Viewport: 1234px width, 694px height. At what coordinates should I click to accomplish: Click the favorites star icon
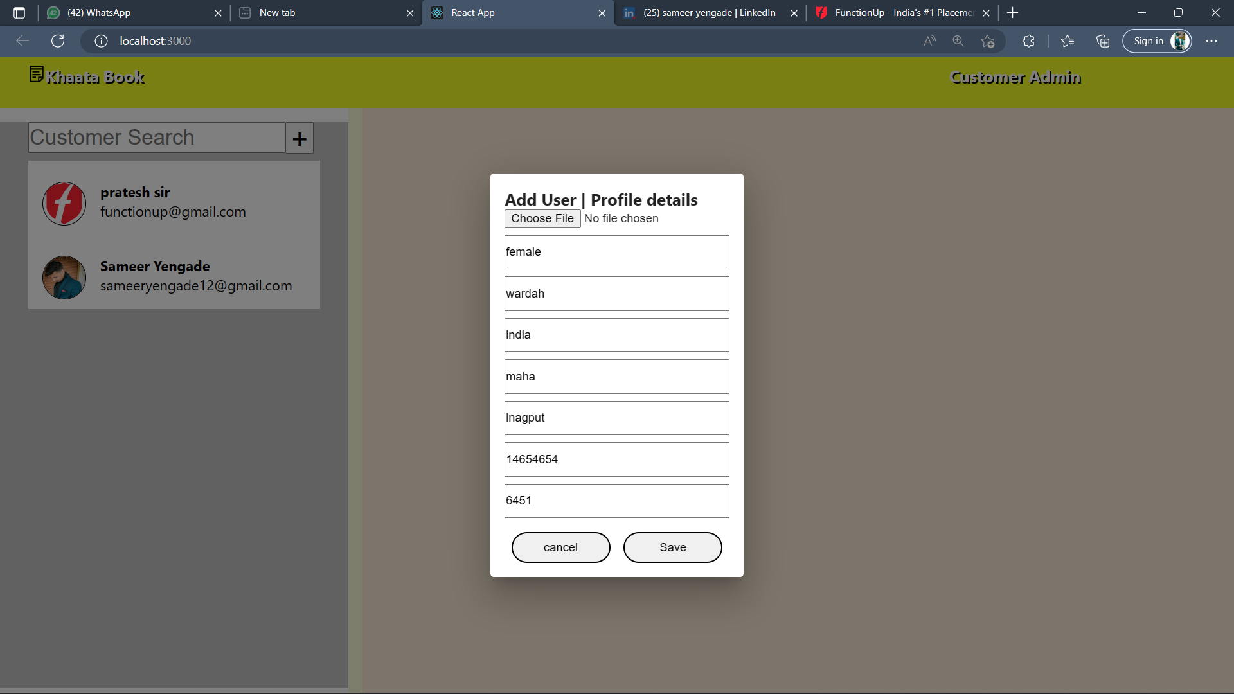tap(1068, 40)
